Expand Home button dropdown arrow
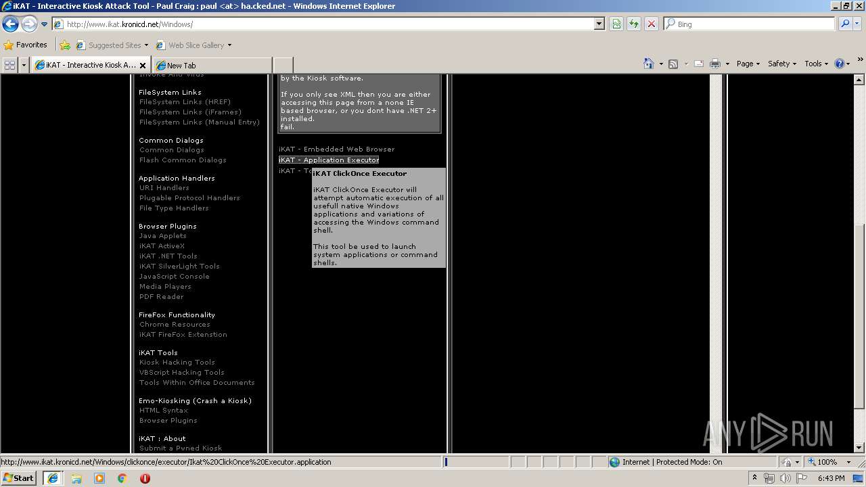Image resolution: width=866 pixels, height=487 pixels. point(661,64)
